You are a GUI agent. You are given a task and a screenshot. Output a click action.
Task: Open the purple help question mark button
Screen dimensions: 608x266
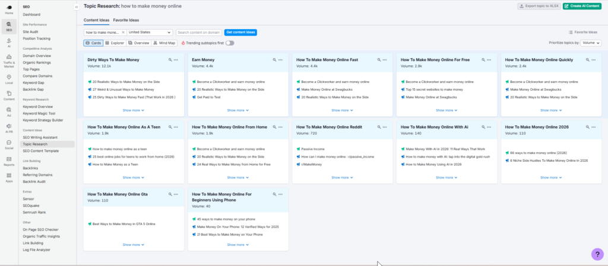click(x=597, y=254)
